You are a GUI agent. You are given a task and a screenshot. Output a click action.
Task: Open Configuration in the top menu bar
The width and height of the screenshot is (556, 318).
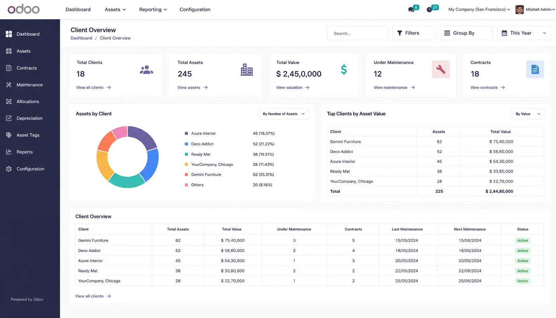coord(195,9)
